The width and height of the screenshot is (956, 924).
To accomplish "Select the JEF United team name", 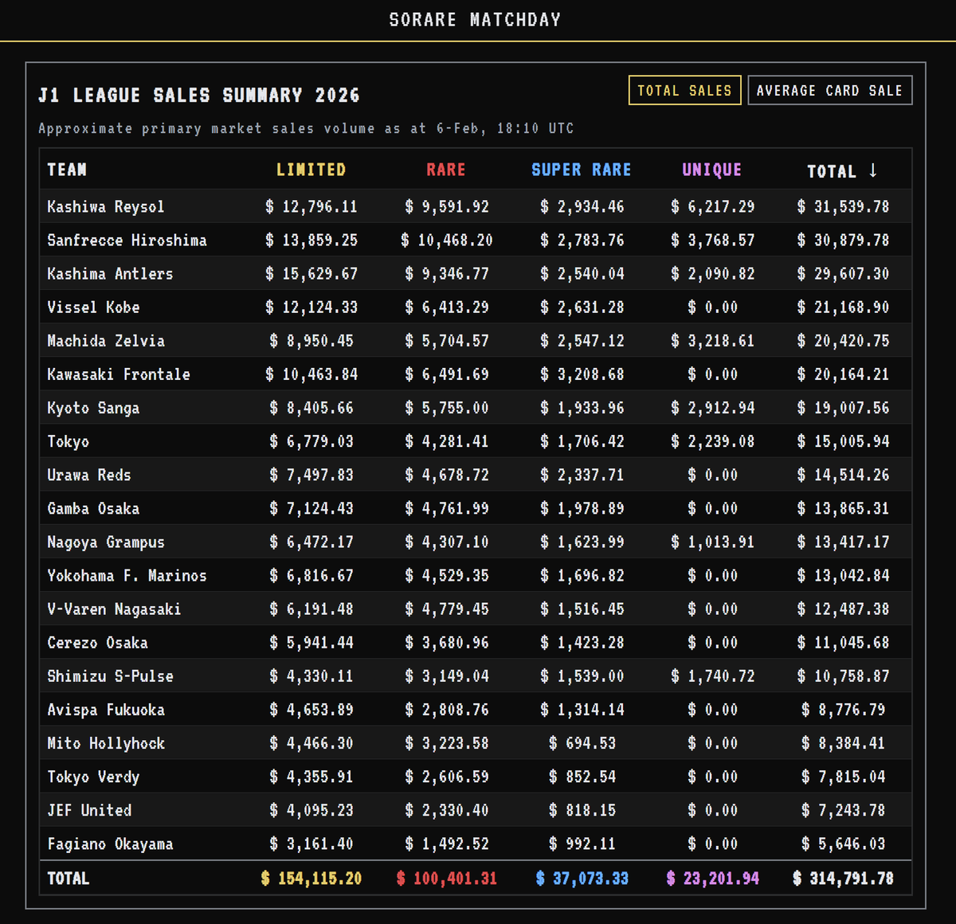I will (x=89, y=809).
